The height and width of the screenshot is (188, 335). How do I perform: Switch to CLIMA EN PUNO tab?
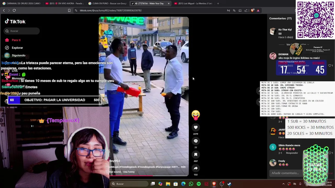(108, 3)
